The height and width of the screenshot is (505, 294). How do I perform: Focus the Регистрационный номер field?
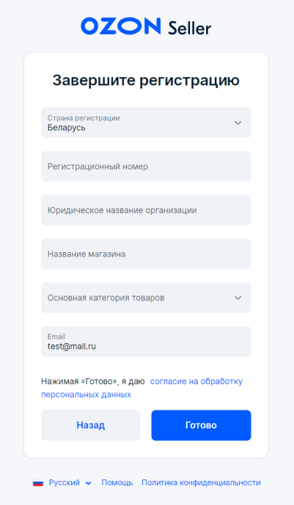click(x=146, y=166)
